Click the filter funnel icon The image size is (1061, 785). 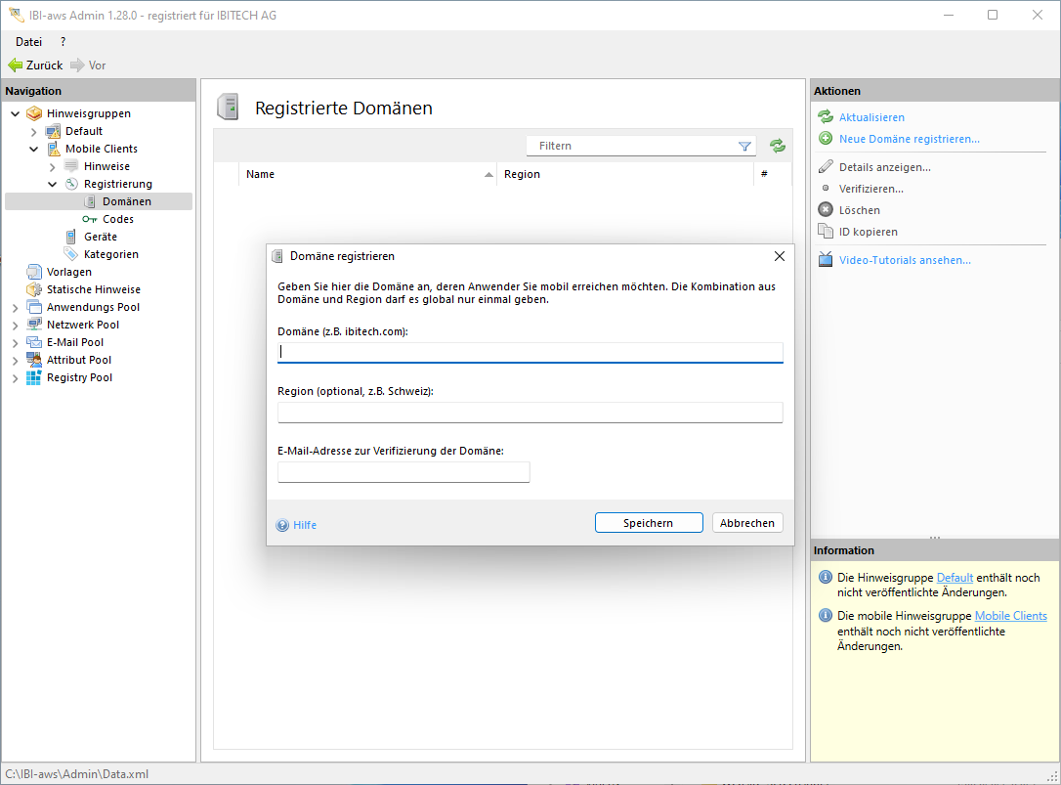pyautogui.click(x=744, y=146)
